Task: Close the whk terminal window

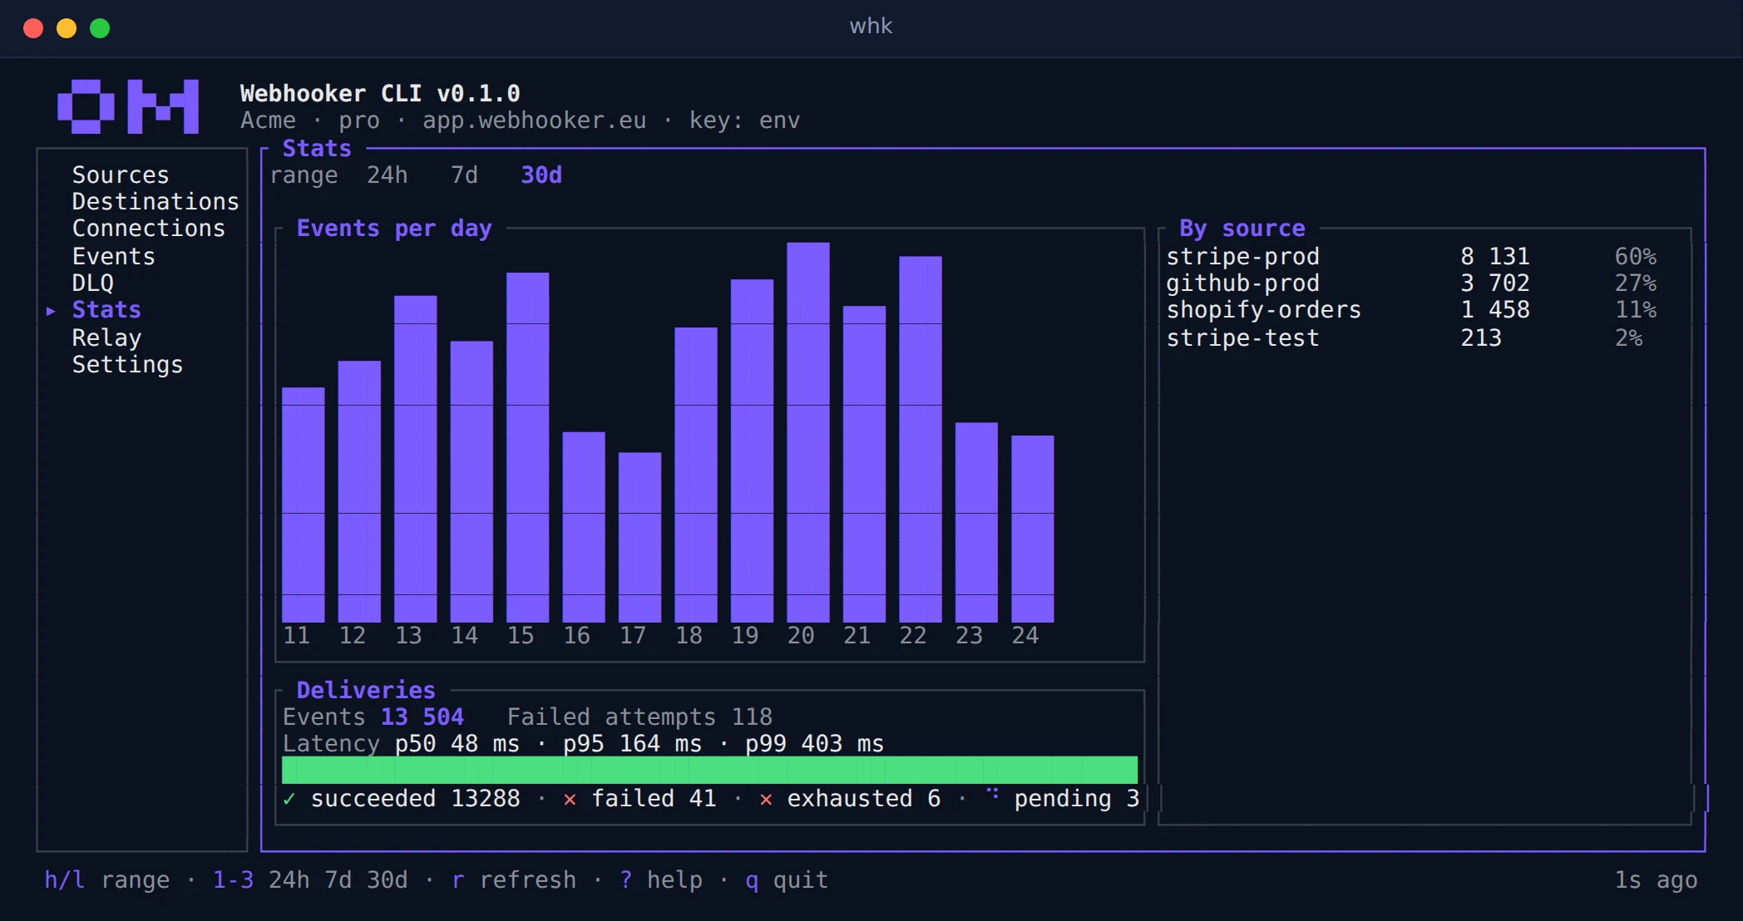Action: coord(33,28)
